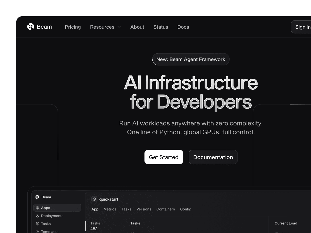Expand the Resources dropdown chevron

tap(119, 27)
